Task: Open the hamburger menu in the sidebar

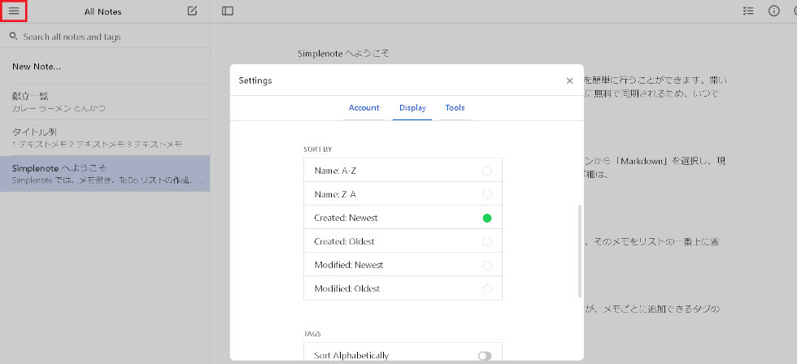Action: pos(14,11)
